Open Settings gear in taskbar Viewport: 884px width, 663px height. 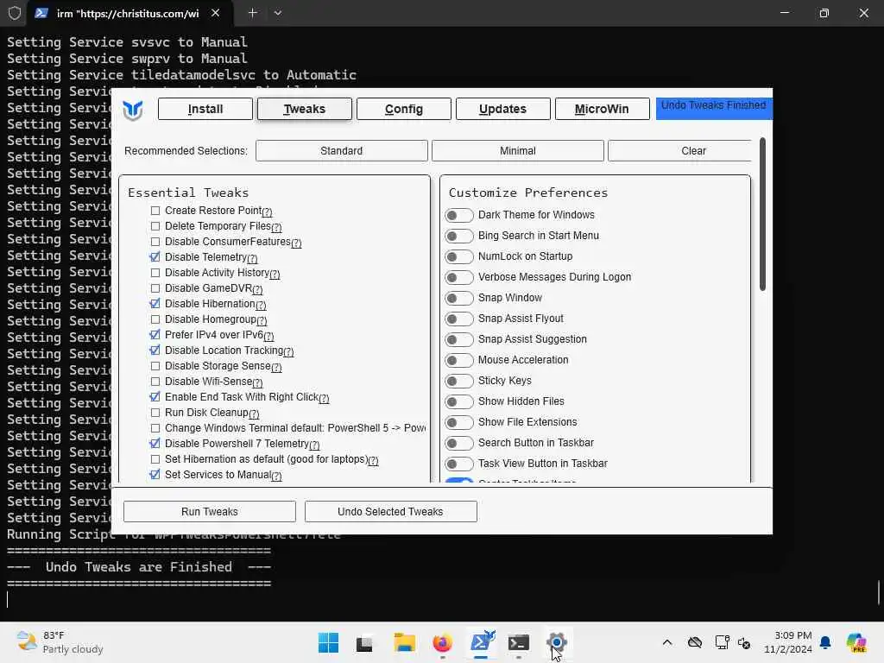point(557,642)
